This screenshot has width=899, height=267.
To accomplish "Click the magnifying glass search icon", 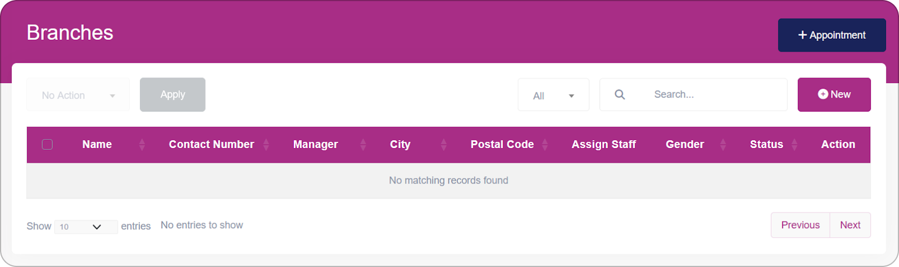I will click(620, 95).
